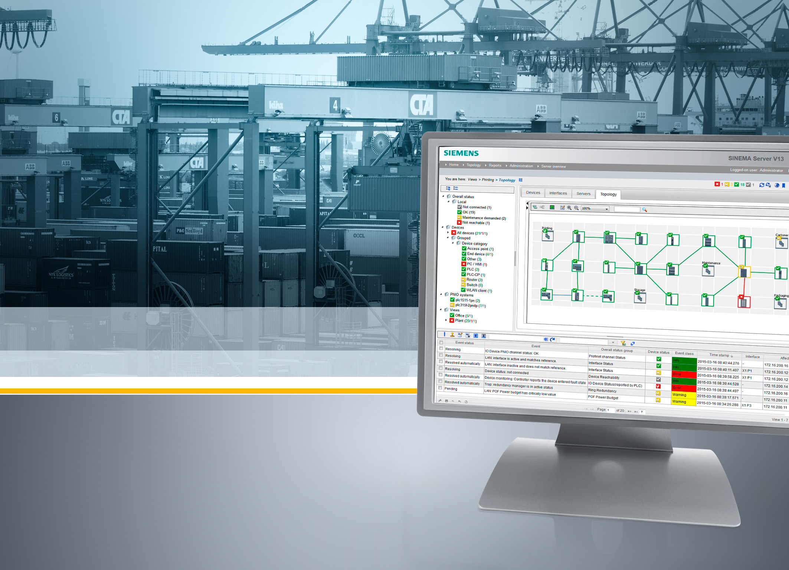Open the Administration menu
This screenshot has height=570, width=789.
521,166
